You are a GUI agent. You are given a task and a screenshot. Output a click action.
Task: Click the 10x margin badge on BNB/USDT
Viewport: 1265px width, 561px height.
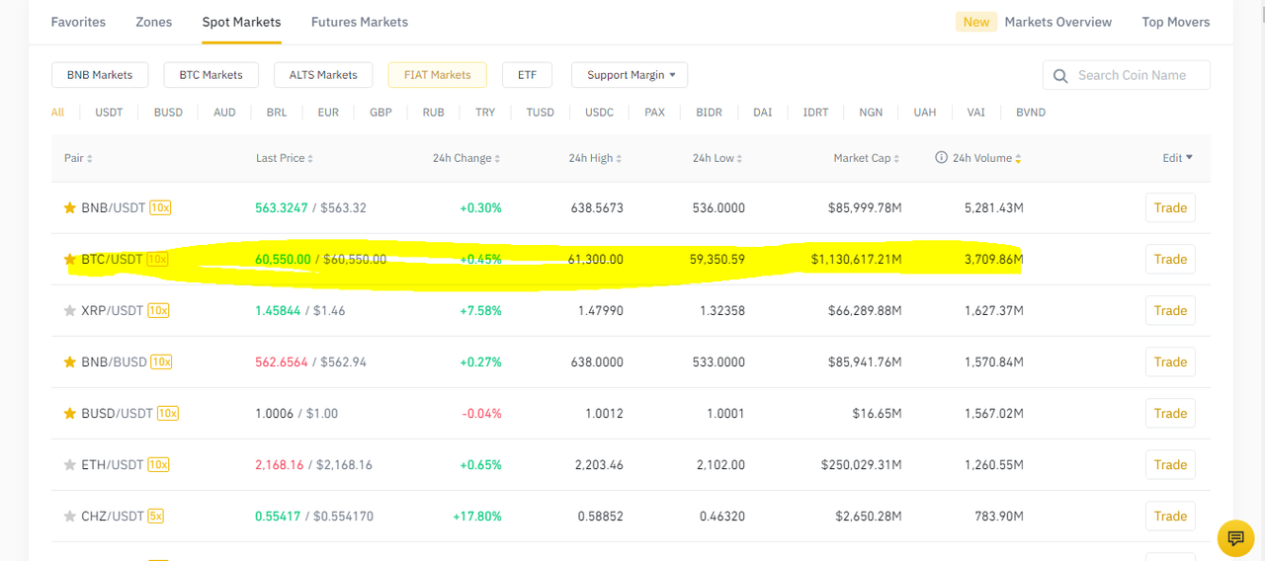(160, 207)
